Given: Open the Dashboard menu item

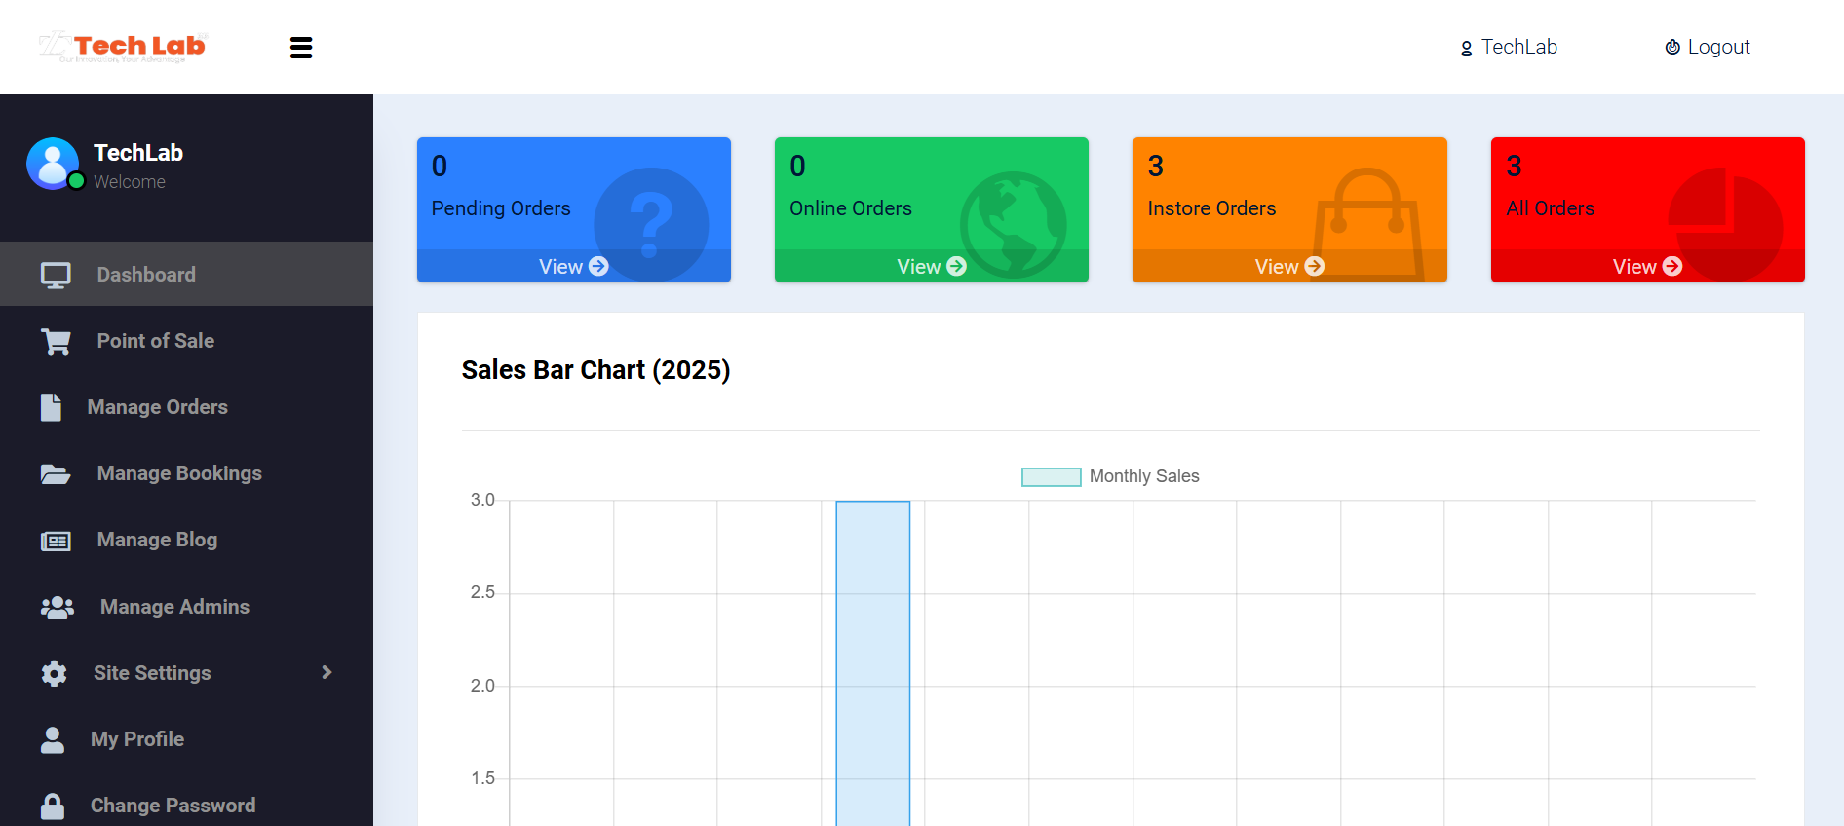Looking at the screenshot, I should [146, 275].
